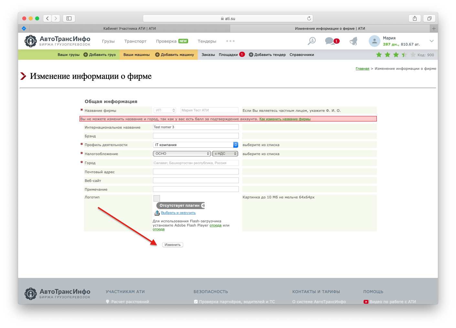Click the international name field
The width and height of the screenshot is (456, 328).
(196, 127)
